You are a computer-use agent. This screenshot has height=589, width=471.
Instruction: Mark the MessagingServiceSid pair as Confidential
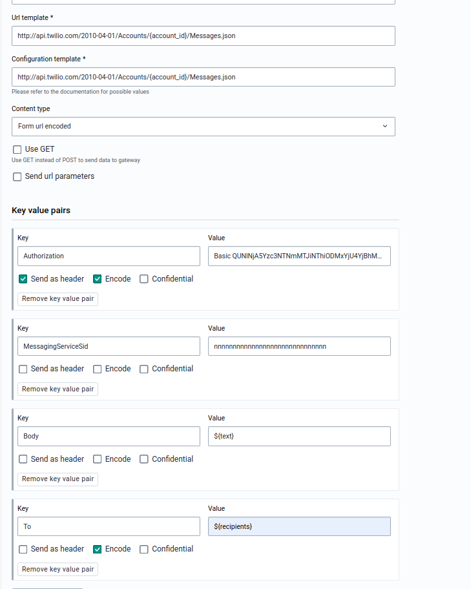144,369
